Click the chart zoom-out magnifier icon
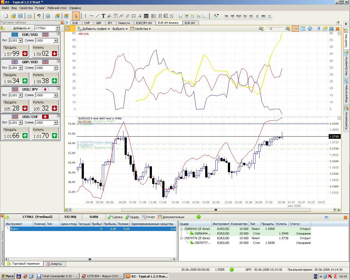 tap(261, 28)
